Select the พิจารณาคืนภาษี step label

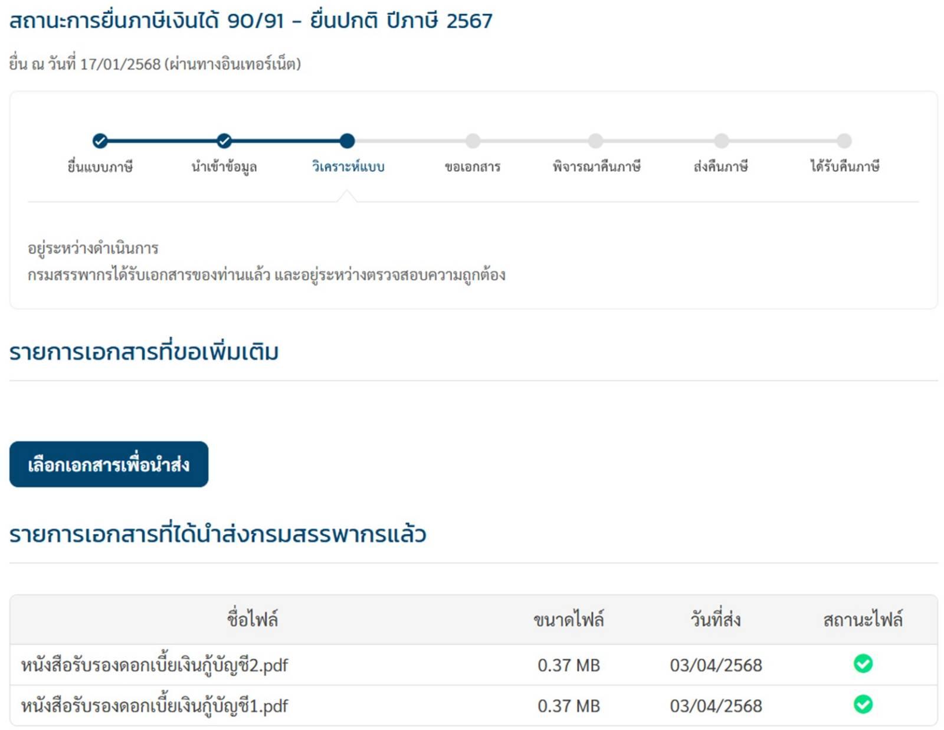[x=596, y=166]
